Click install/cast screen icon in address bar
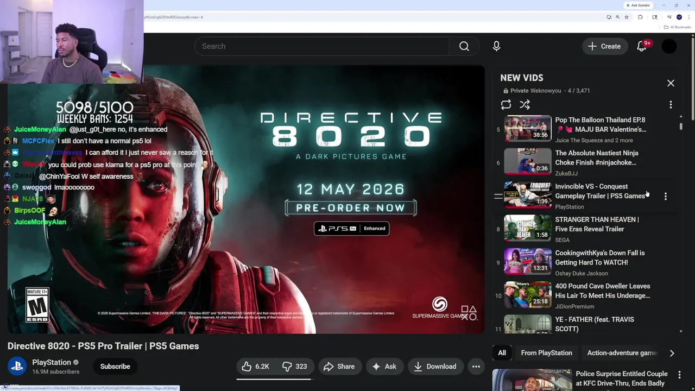The image size is (695, 391). (x=609, y=17)
